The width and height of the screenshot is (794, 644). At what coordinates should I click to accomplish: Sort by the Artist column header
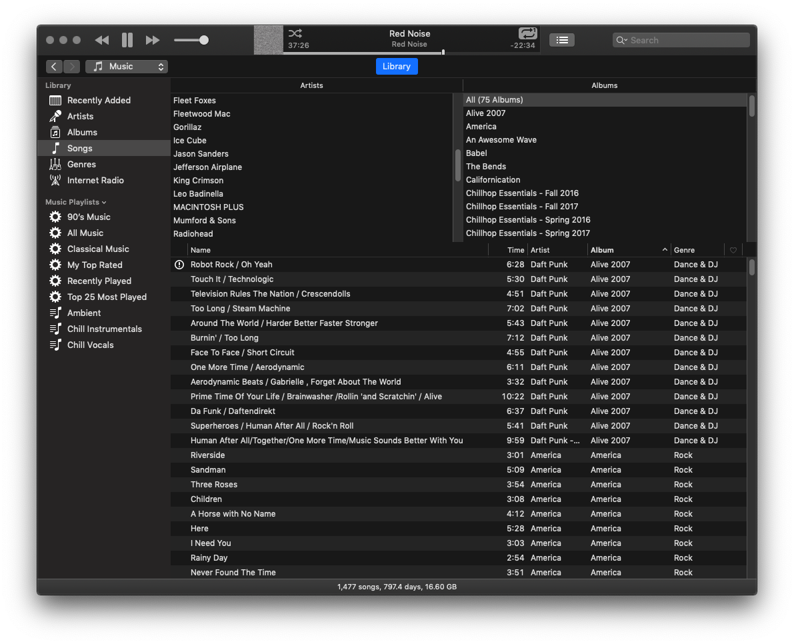point(557,250)
